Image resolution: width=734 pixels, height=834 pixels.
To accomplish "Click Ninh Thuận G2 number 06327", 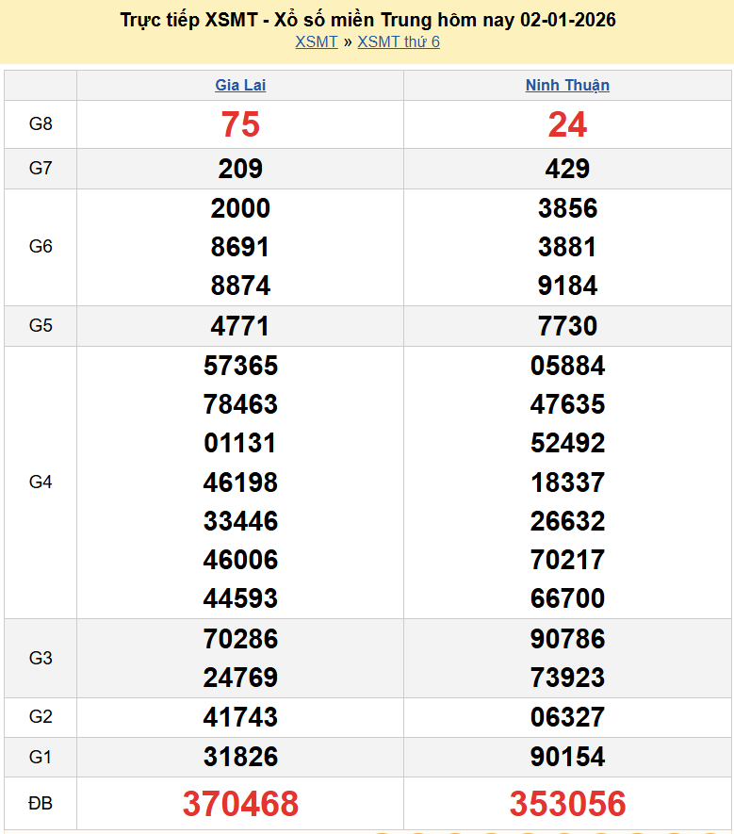I will point(567,717).
